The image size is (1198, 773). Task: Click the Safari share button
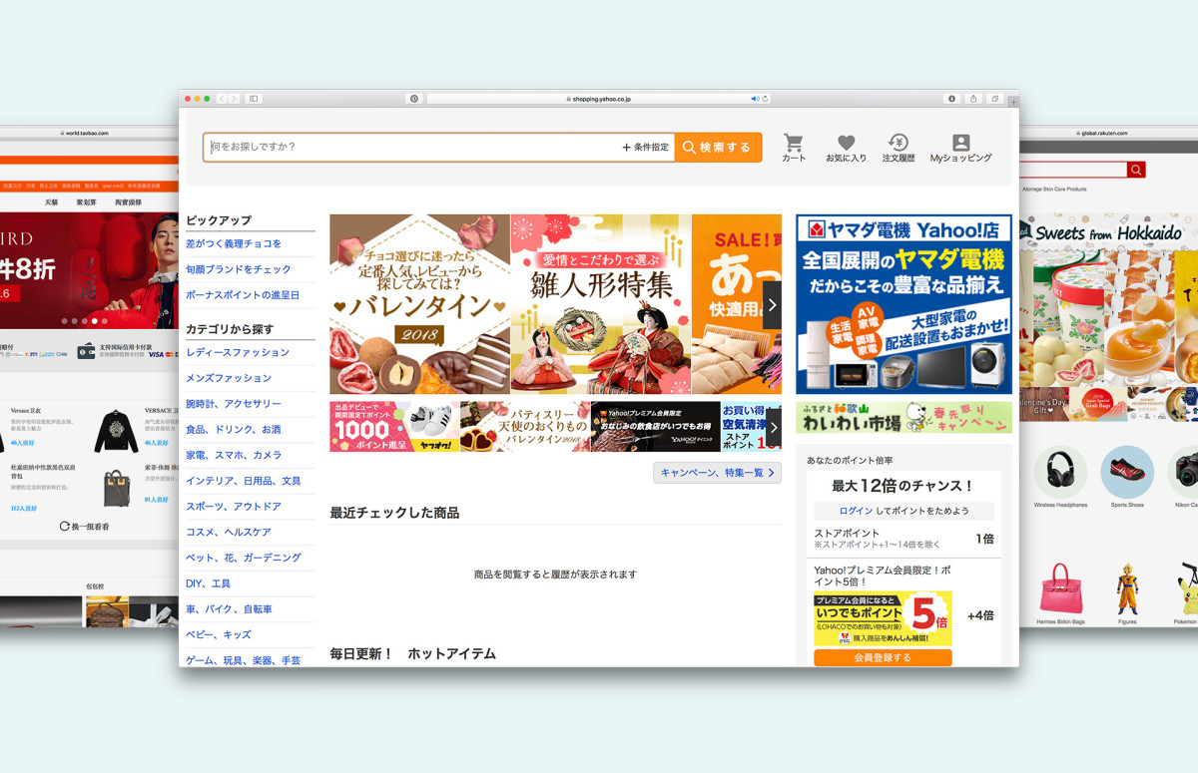pyautogui.click(x=973, y=99)
